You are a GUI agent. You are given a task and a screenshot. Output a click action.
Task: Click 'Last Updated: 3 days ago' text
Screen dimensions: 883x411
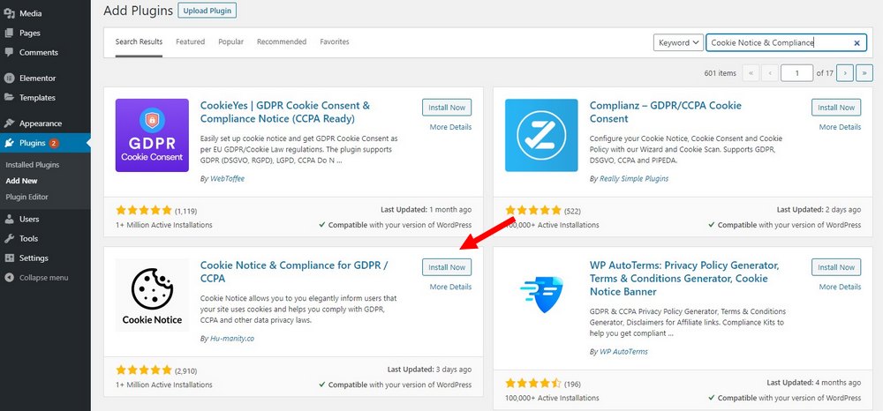pos(430,370)
